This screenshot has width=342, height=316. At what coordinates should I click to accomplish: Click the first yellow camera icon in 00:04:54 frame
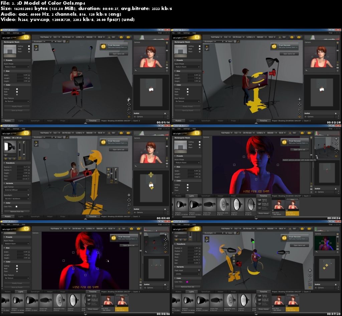click(302, 133)
